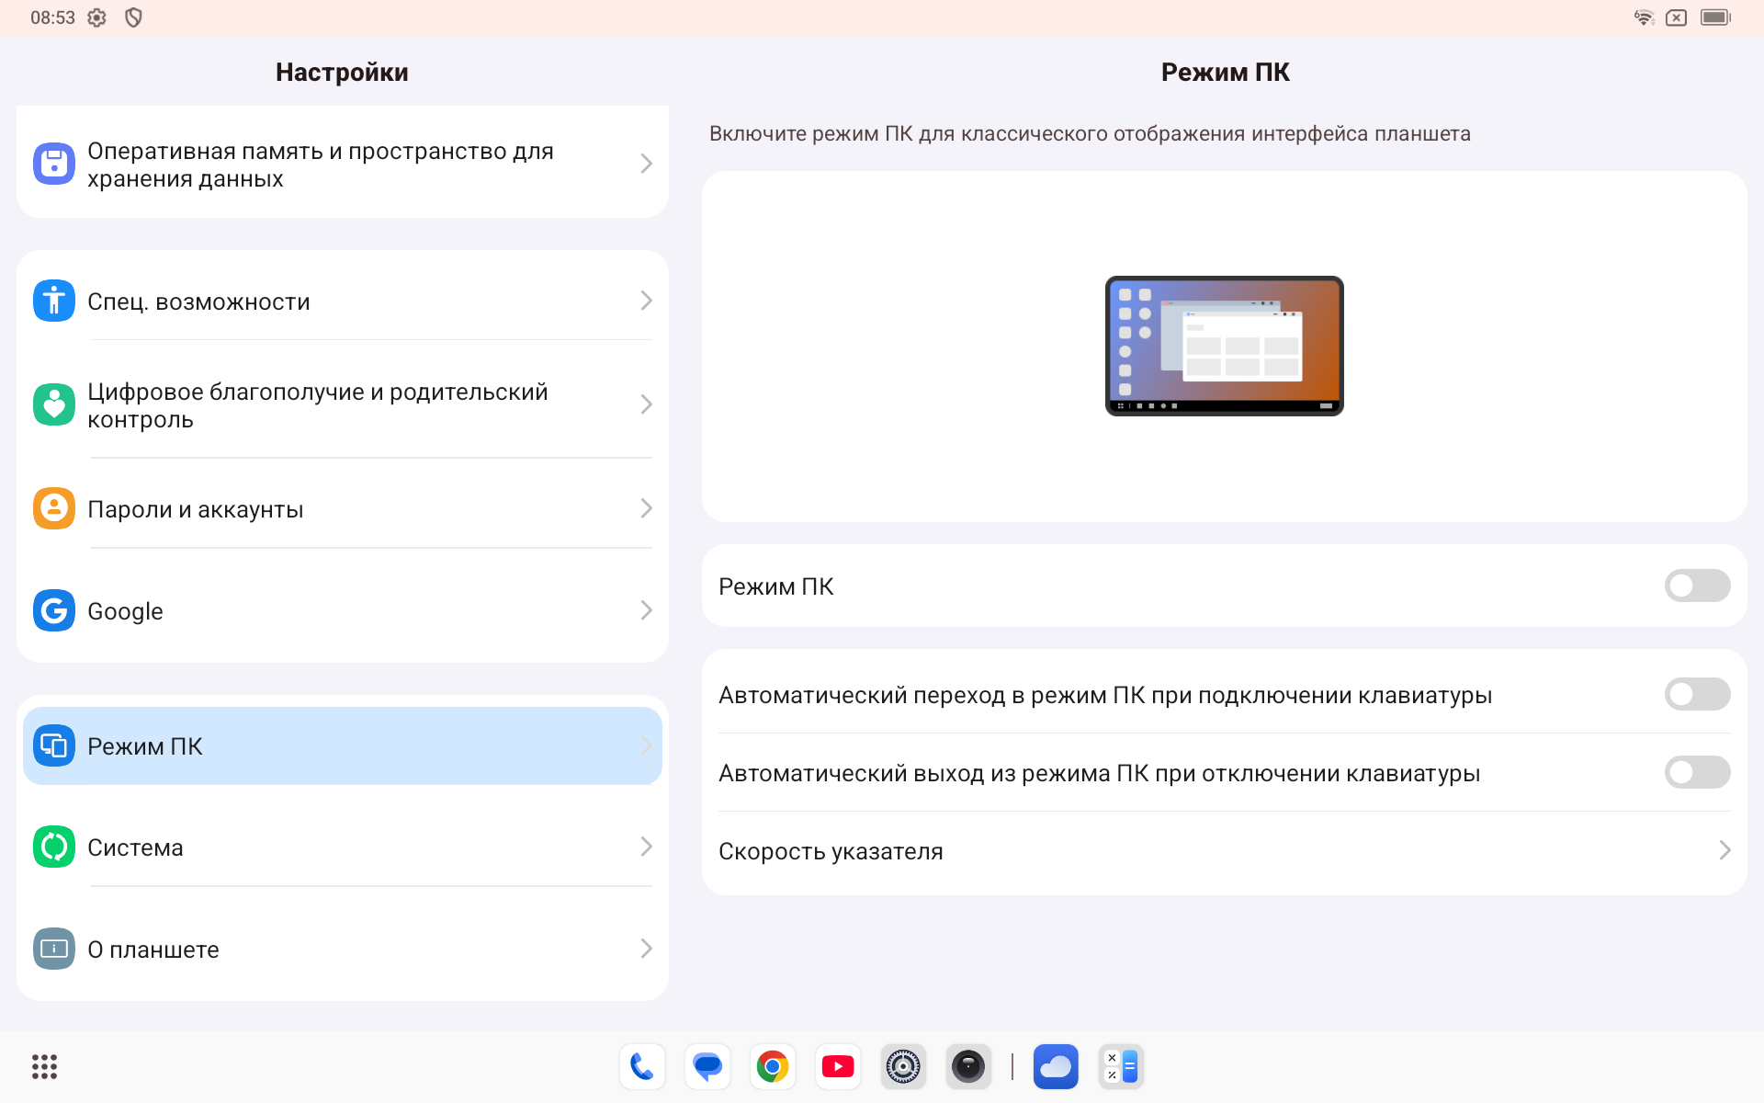Launch the calculator app in dock
The image size is (1764, 1103).
tap(1120, 1066)
